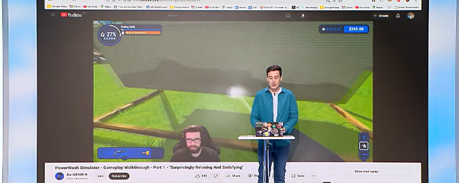Open the Create button
459x183 pixels.
(381, 16)
